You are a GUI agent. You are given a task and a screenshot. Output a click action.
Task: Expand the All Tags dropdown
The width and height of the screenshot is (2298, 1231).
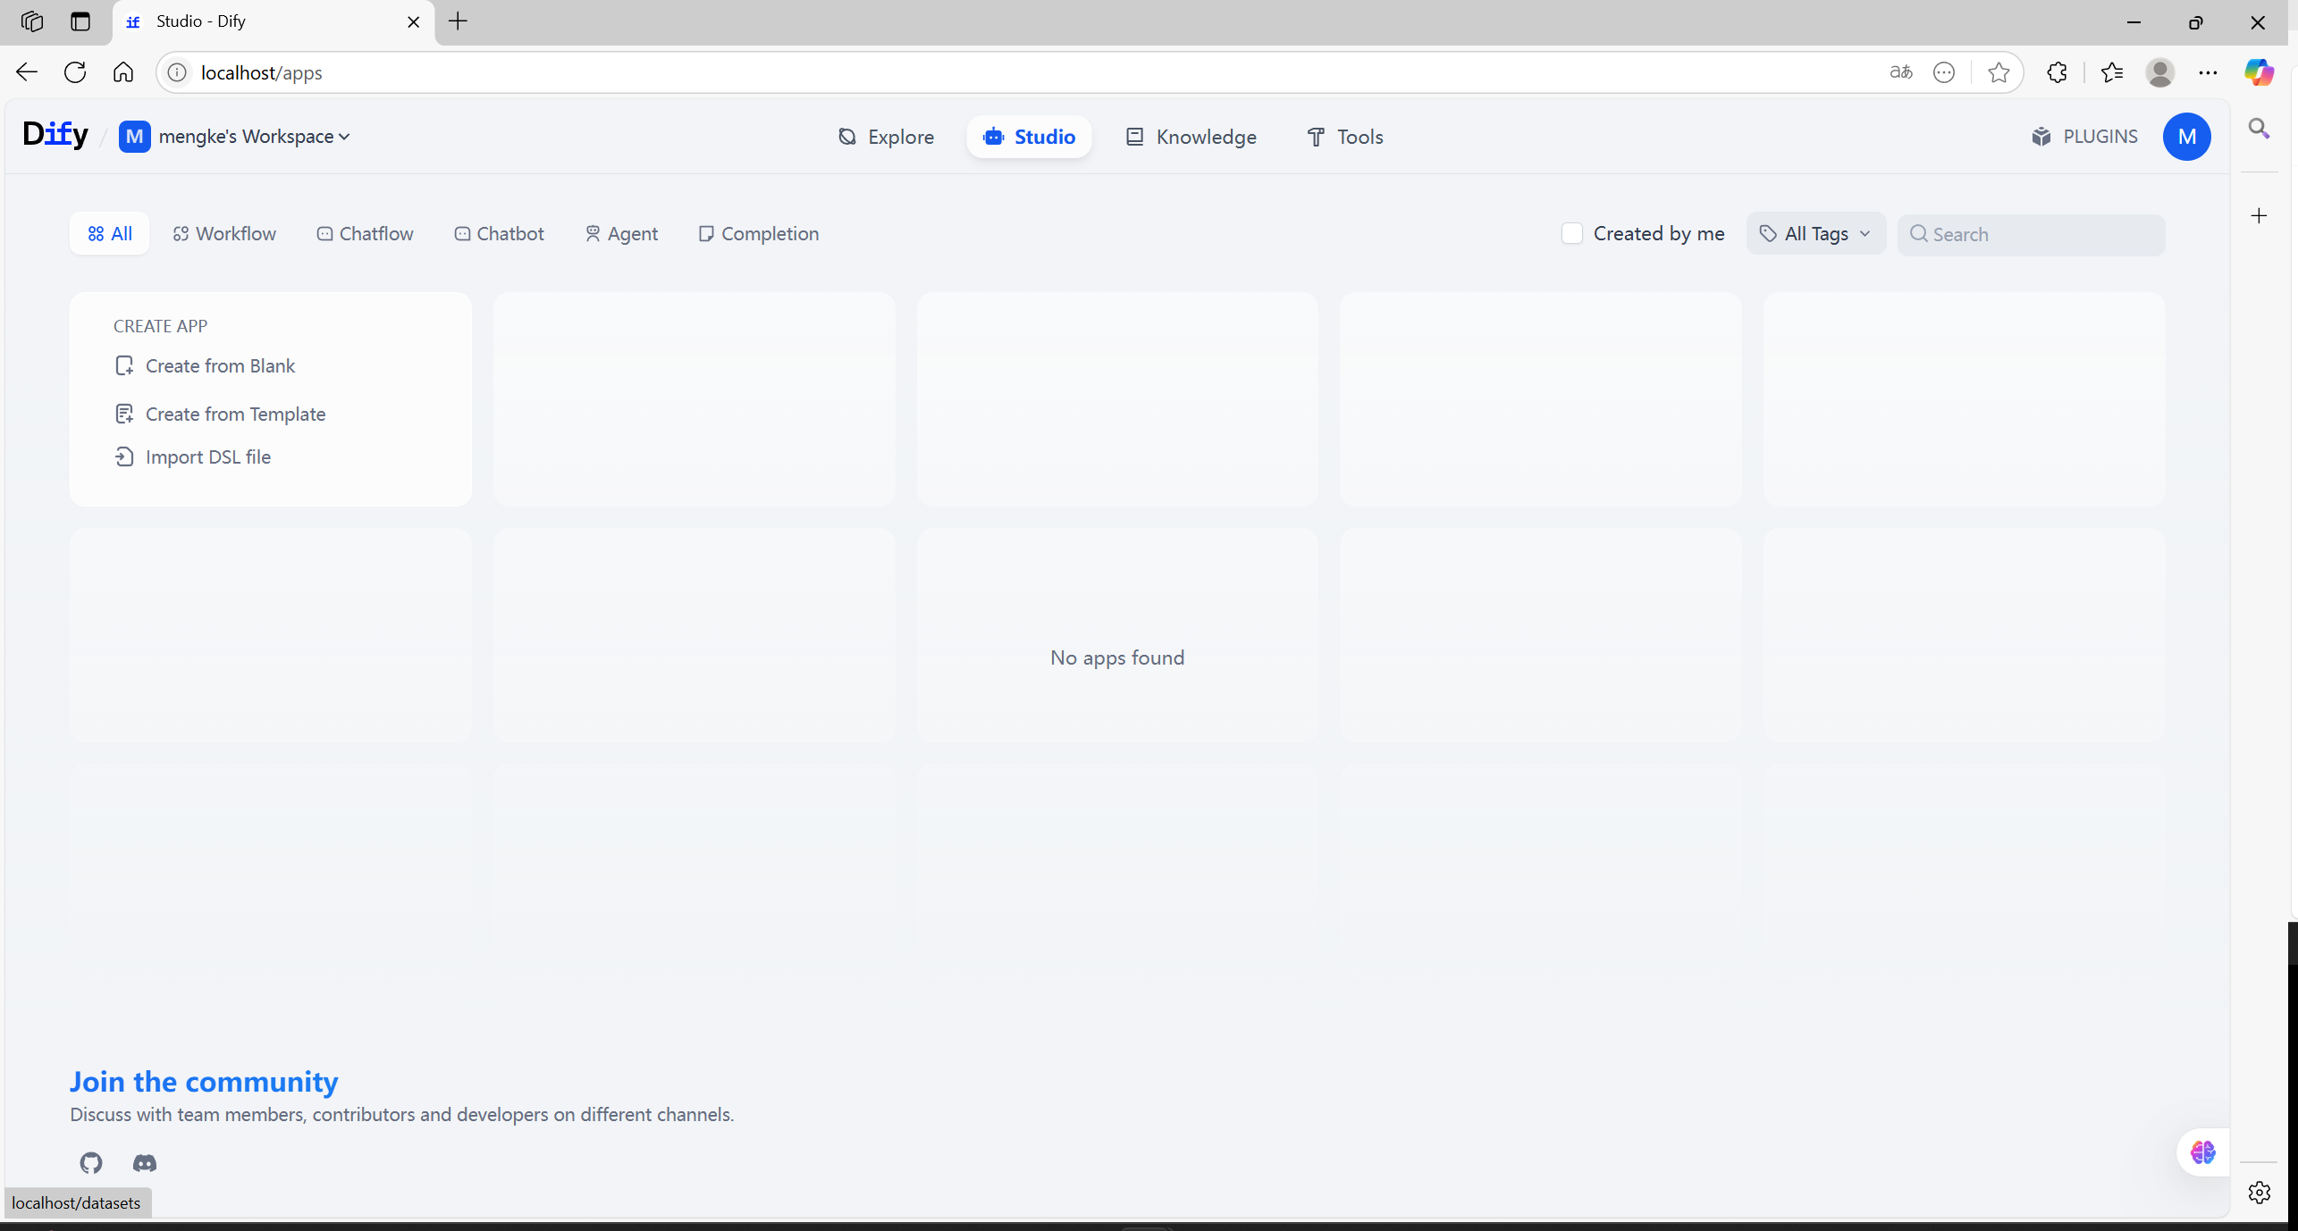coord(1815,234)
